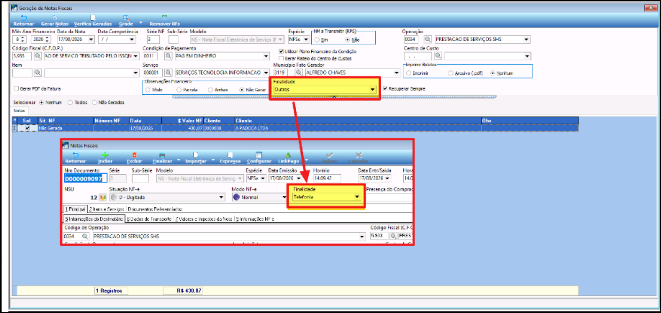Expand the Município Fato Gerador ALFREDO CHAVES dropdown

click(396, 73)
